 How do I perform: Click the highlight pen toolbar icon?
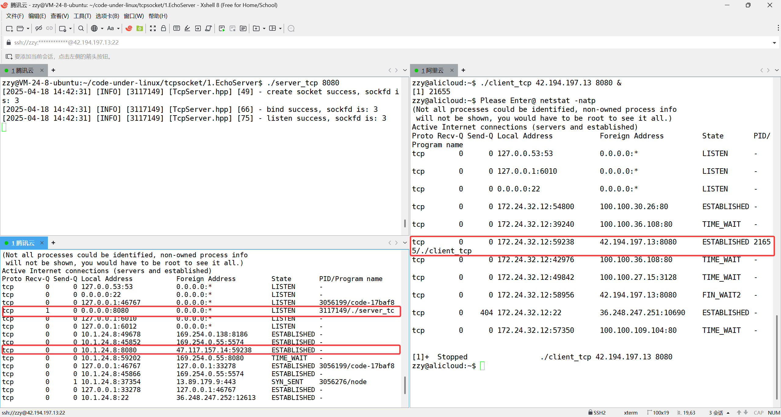(x=187, y=28)
